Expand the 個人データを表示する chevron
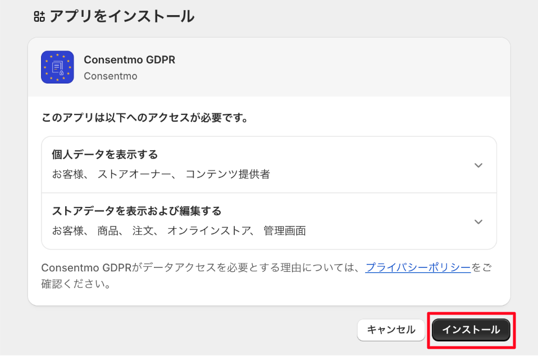Viewport: 538px width, 356px height. click(478, 165)
